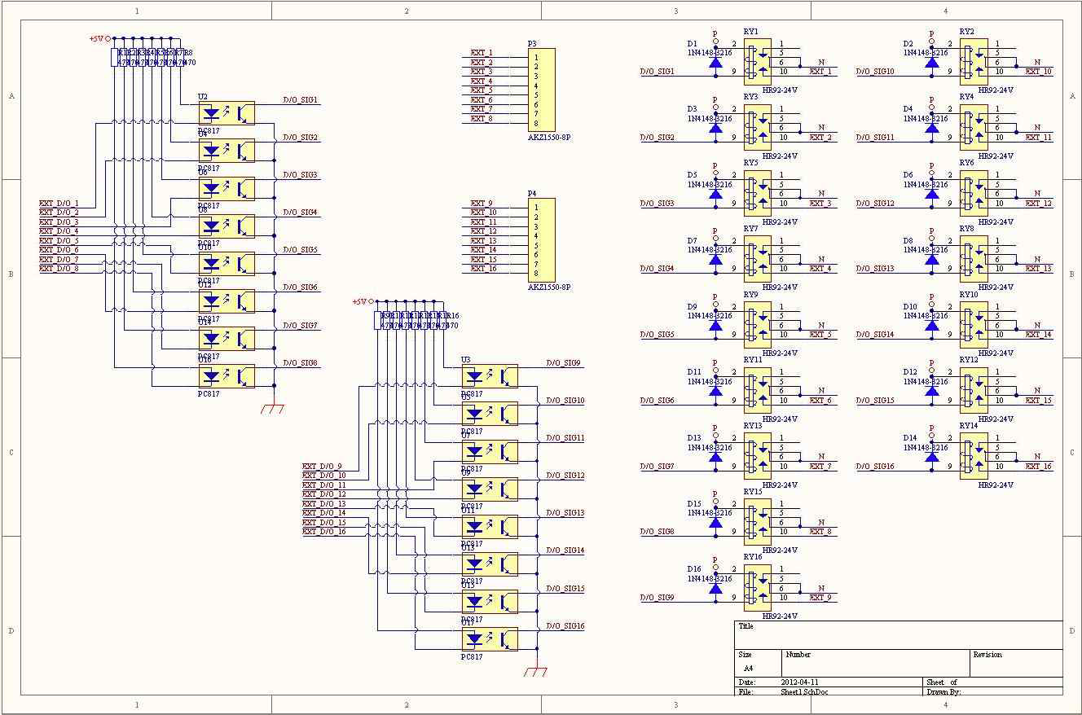The image size is (1082, 715).
Task: Click the optocoupler outputting D/O_SIG8
Action: point(227,376)
